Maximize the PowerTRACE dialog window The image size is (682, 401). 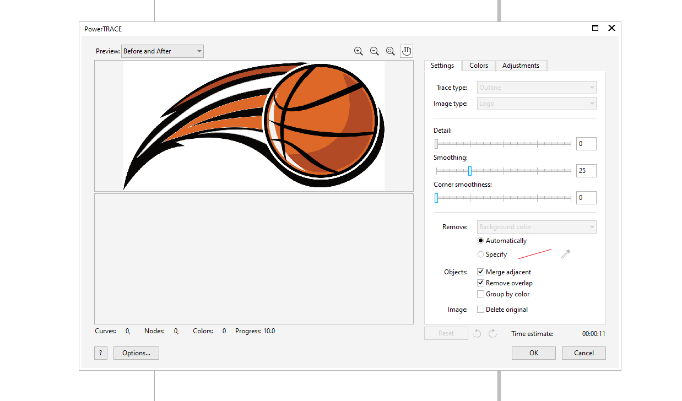pyautogui.click(x=595, y=28)
